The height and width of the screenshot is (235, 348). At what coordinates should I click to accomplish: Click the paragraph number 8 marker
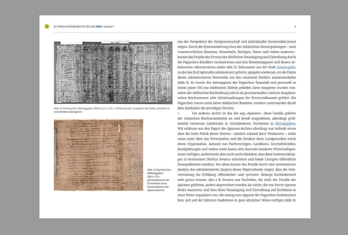pos(179,113)
